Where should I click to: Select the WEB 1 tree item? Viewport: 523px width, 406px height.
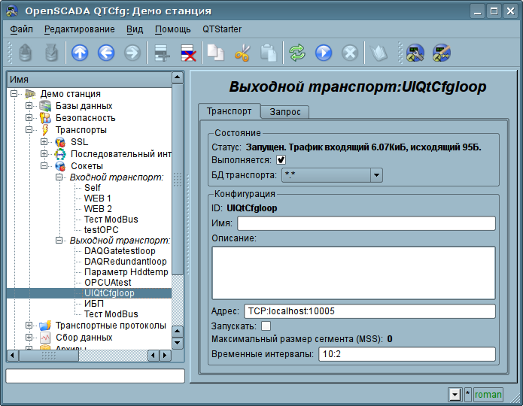pos(98,198)
